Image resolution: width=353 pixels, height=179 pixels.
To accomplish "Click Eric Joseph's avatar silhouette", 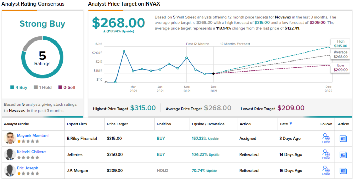I will [x=10, y=170].
